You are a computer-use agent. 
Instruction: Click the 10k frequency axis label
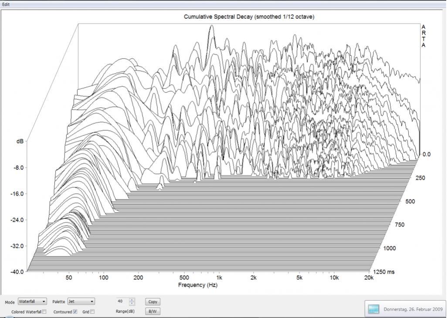(x=334, y=278)
